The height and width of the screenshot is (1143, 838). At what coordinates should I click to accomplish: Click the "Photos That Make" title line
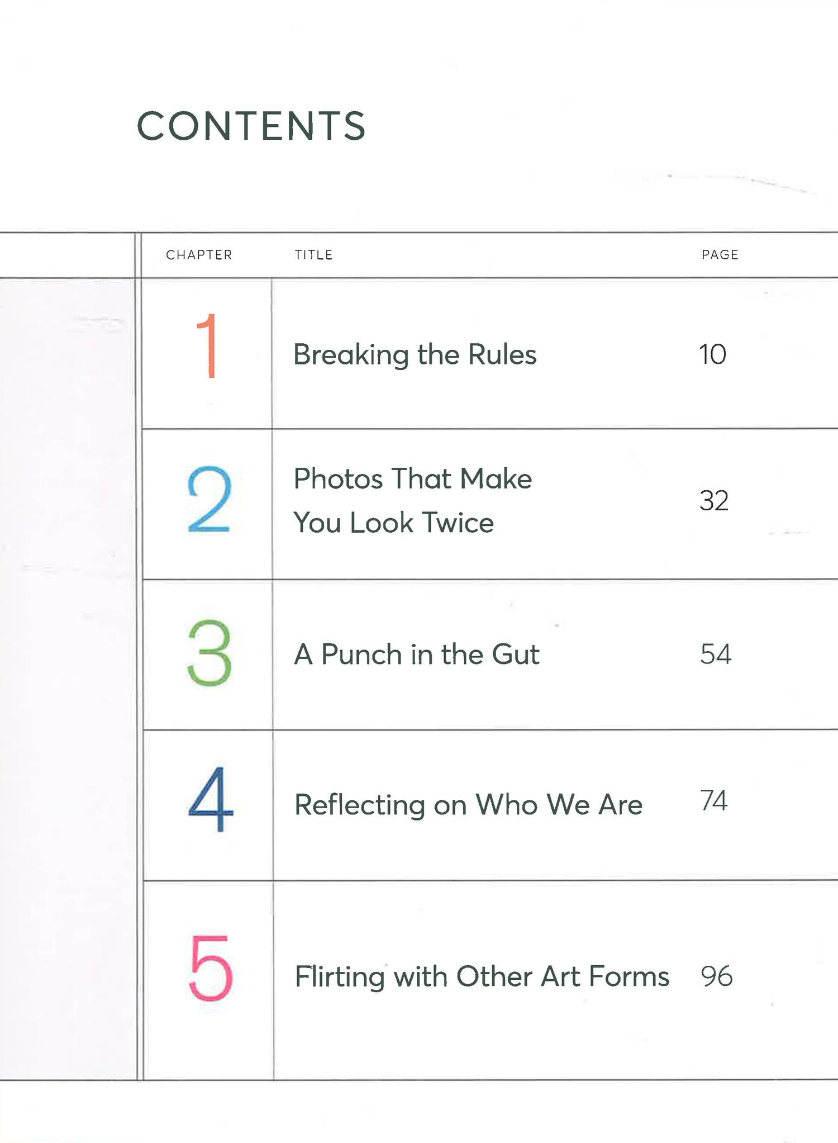pyautogui.click(x=412, y=479)
